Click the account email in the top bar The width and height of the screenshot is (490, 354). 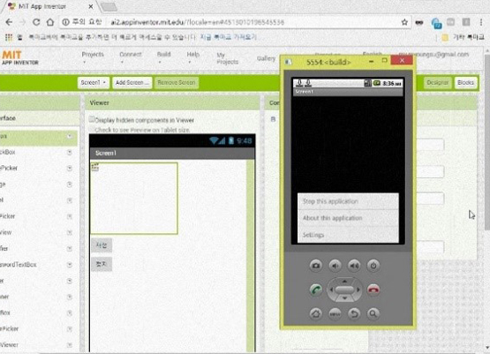tap(433, 55)
